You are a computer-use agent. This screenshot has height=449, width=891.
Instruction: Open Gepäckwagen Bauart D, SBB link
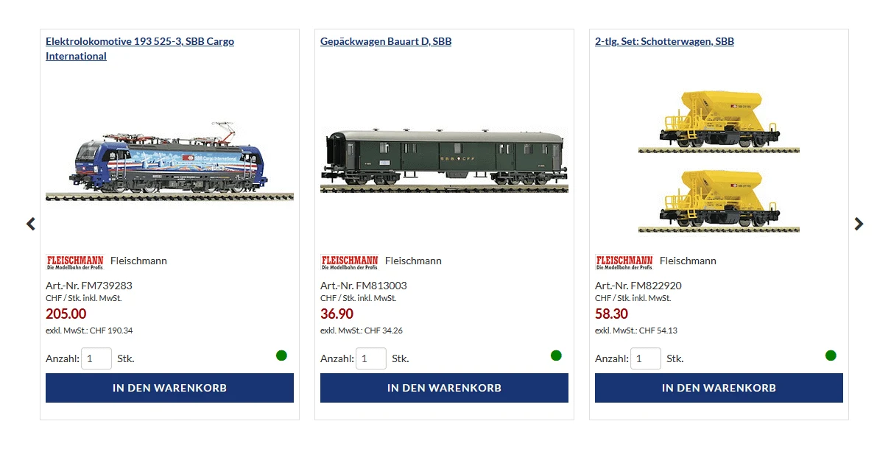(x=386, y=41)
